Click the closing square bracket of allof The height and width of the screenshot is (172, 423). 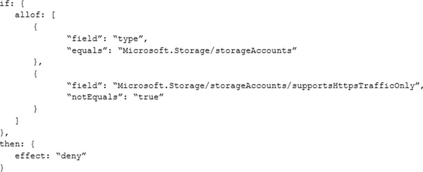17,121
